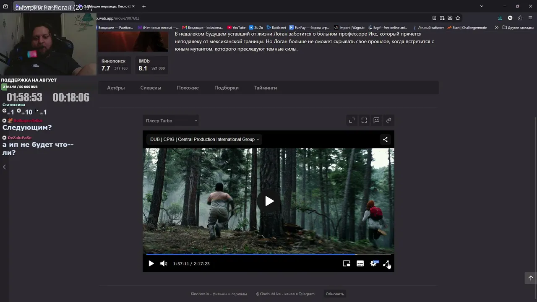Click the streamer webcam feed
Screen dimensions: 537x302
48,44
